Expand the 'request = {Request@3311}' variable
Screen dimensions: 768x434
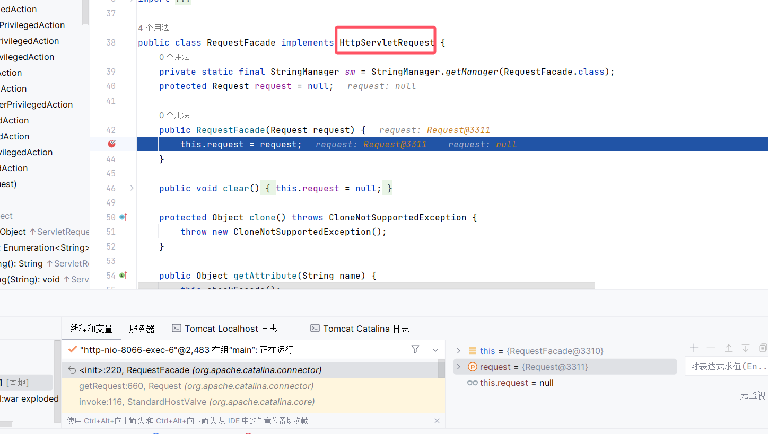(x=459, y=367)
